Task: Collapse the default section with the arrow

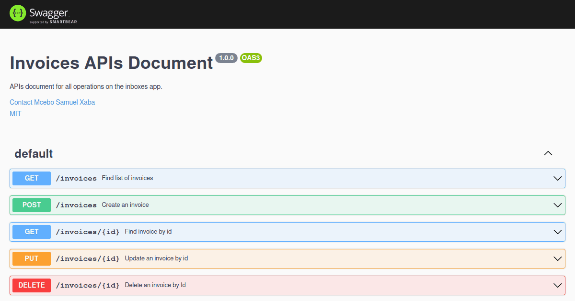Action: point(548,153)
